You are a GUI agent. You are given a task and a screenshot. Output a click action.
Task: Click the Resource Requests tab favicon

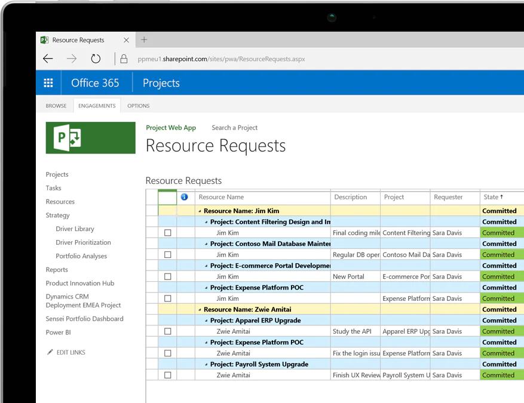point(44,40)
